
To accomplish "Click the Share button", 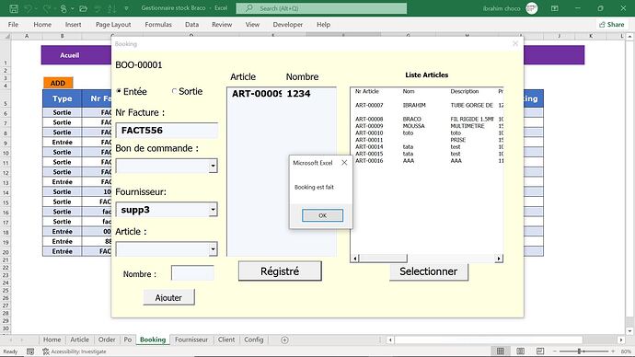I will (x=612, y=25).
